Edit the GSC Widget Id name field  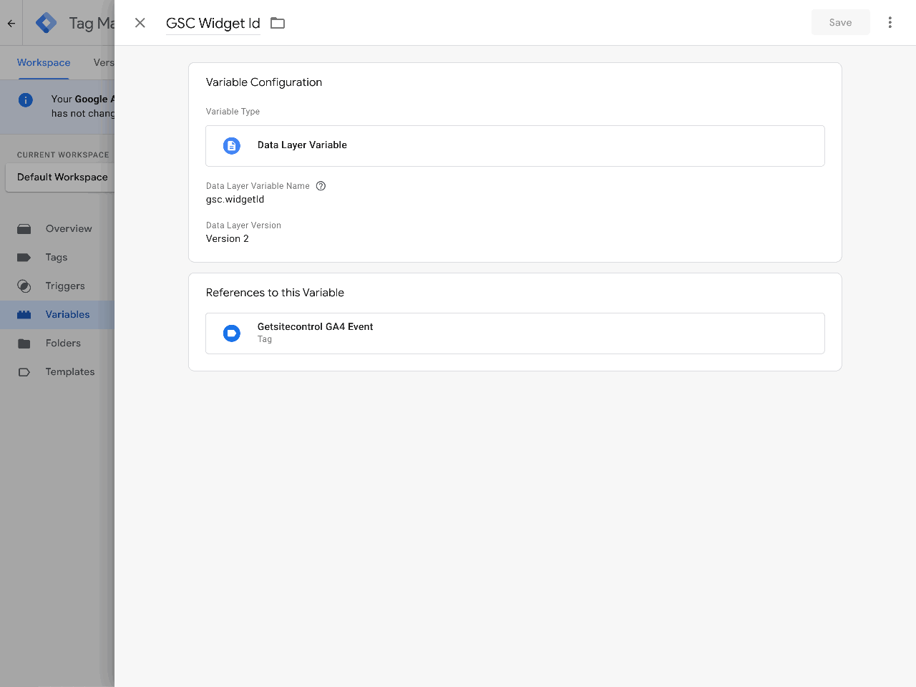(213, 22)
